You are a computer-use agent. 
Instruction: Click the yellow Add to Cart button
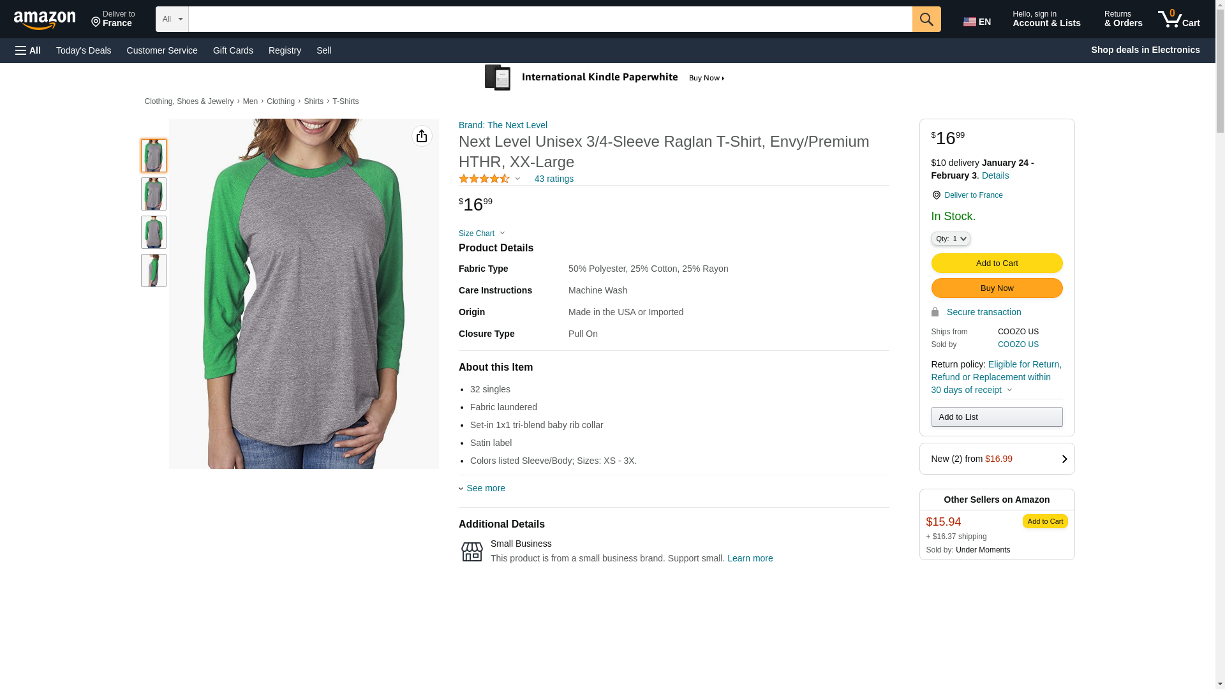click(x=996, y=263)
